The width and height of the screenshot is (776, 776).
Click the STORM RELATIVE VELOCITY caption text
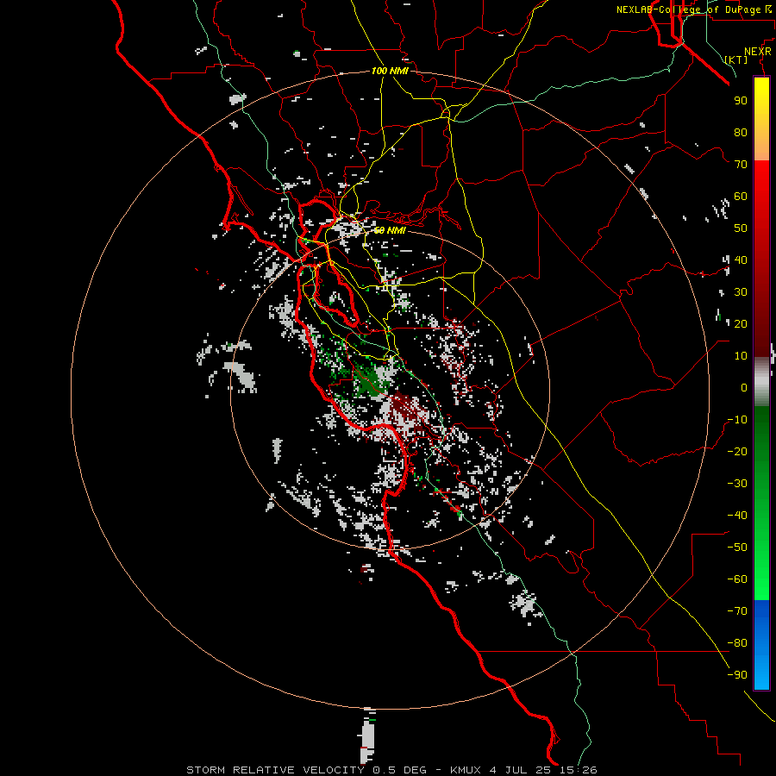(275, 770)
